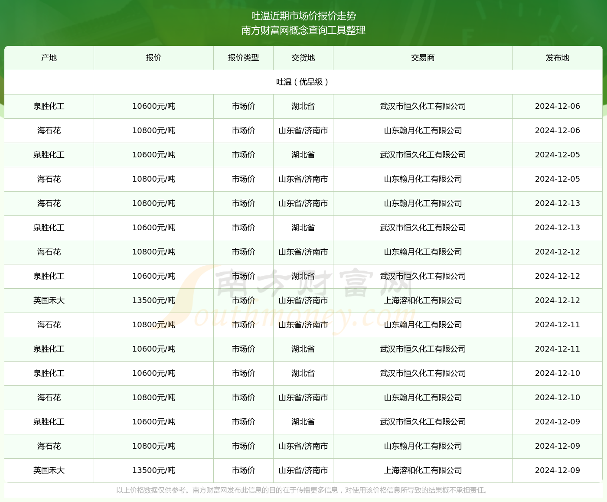
Task: Click the section row '吐温（优品级）'
Action: coord(303,82)
